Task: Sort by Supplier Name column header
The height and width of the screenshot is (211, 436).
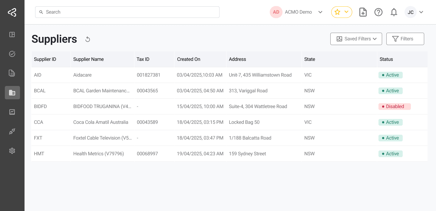Action: click(88, 59)
